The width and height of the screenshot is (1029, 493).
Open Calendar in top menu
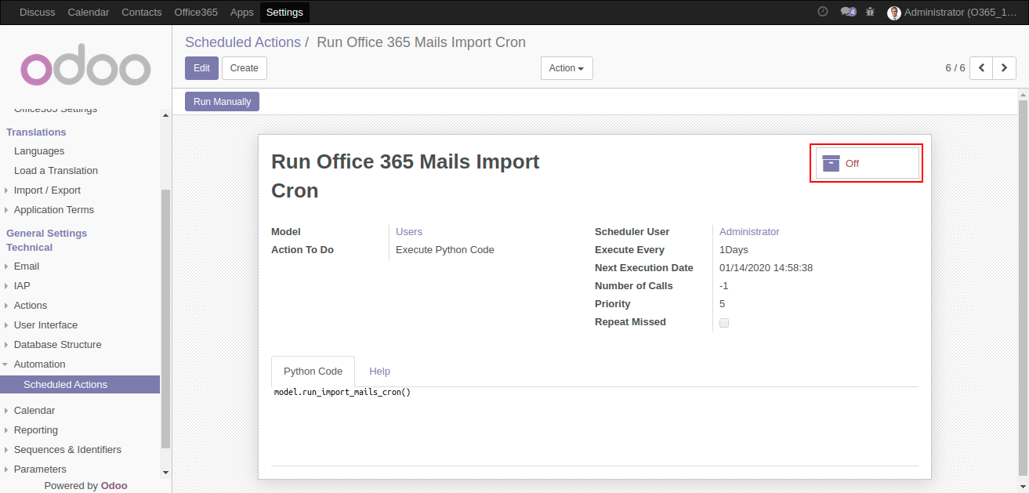tap(89, 13)
